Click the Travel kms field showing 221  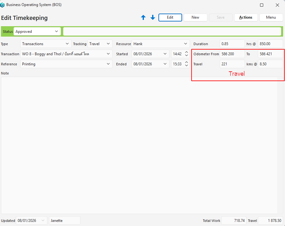232,64
